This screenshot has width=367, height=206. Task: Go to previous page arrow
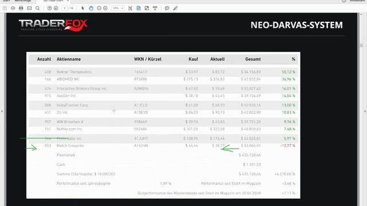click(x=50, y=8)
